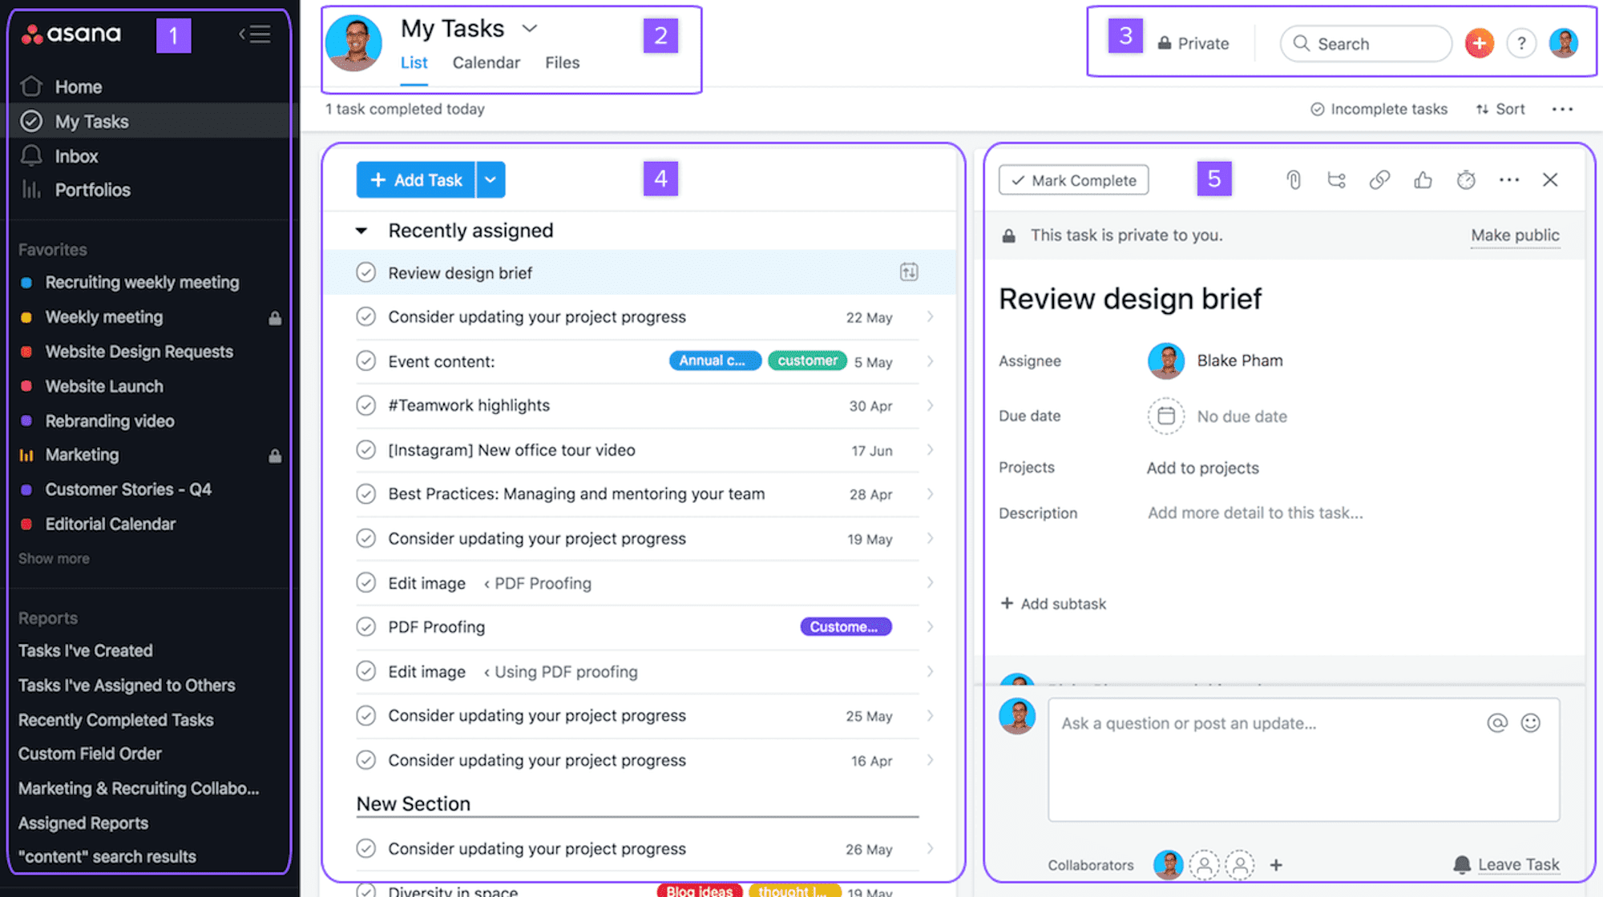Click the emoji icon in comment box
Image resolution: width=1603 pixels, height=897 pixels.
point(1532,722)
